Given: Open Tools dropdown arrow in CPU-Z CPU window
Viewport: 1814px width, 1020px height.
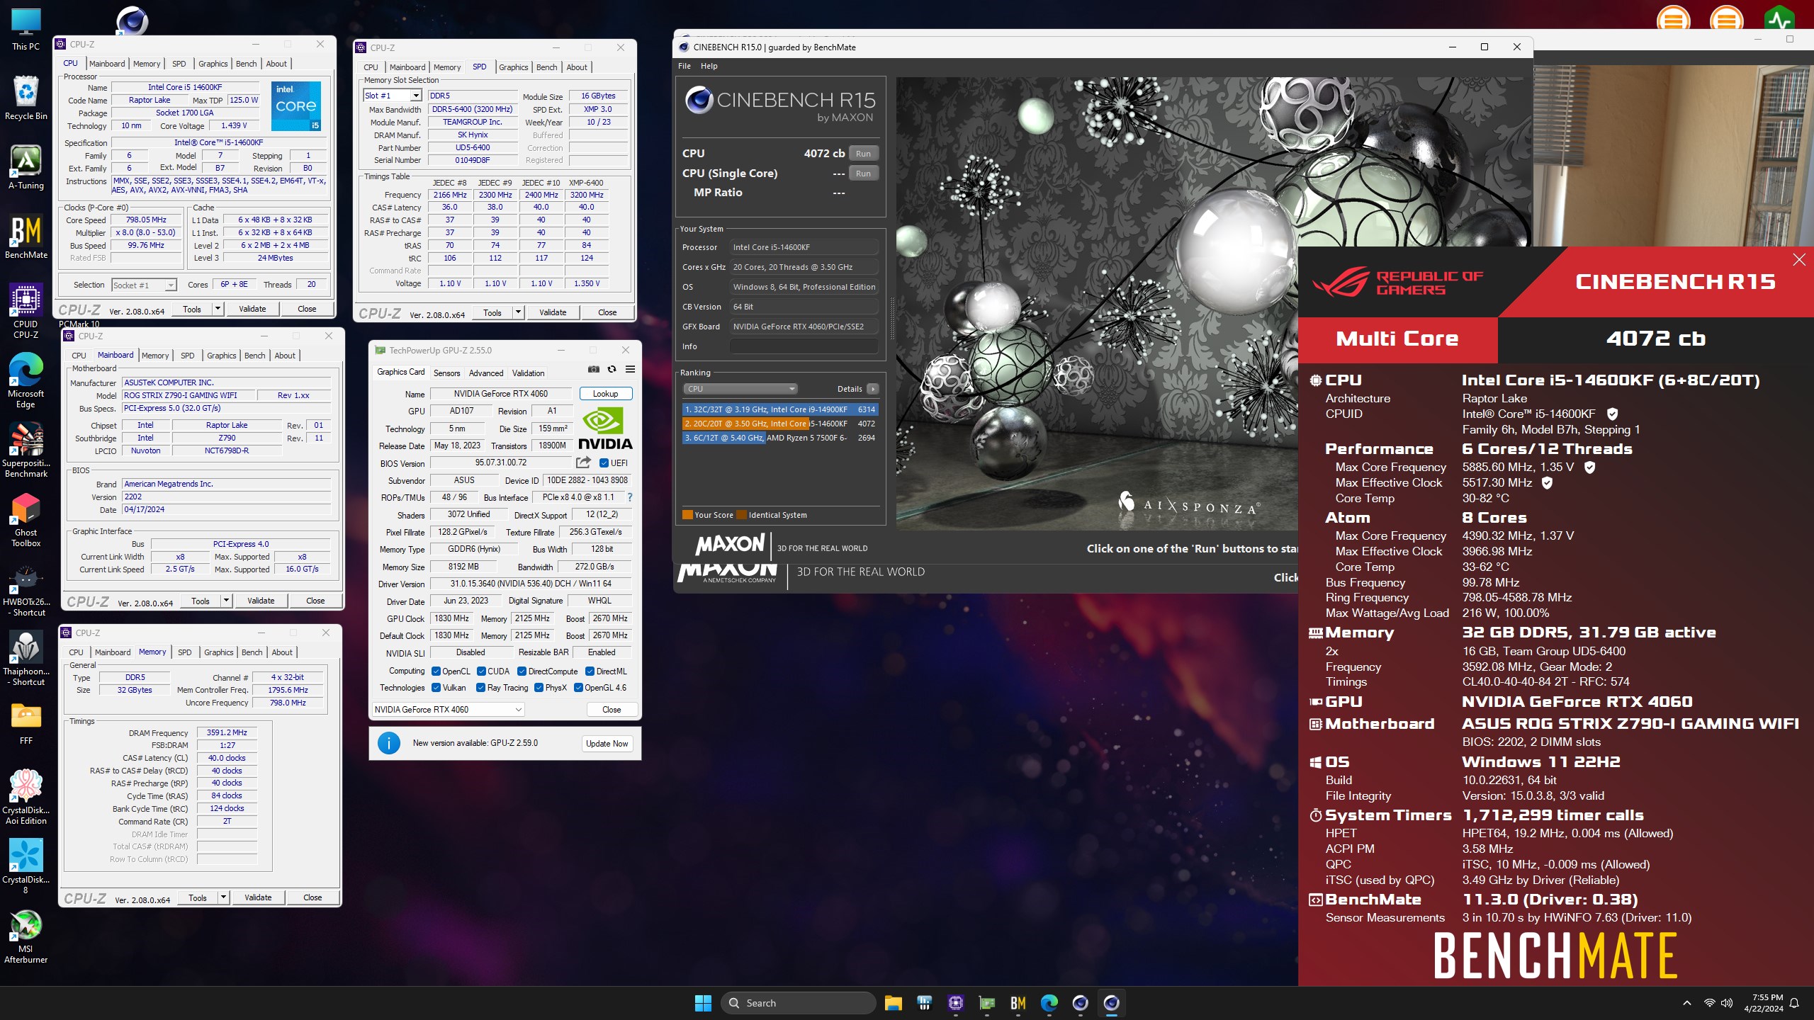Looking at the screenshot, I should (x=218, y=309).
